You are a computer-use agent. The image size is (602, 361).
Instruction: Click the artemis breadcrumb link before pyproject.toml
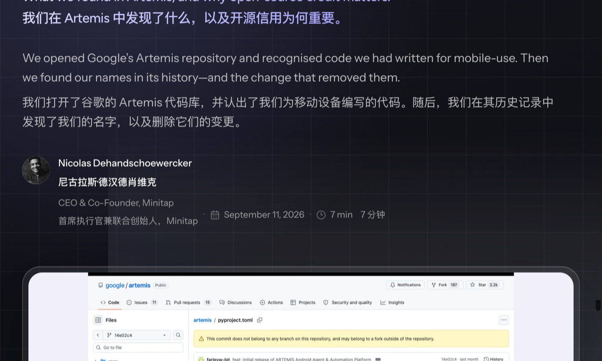pos(202,320)
